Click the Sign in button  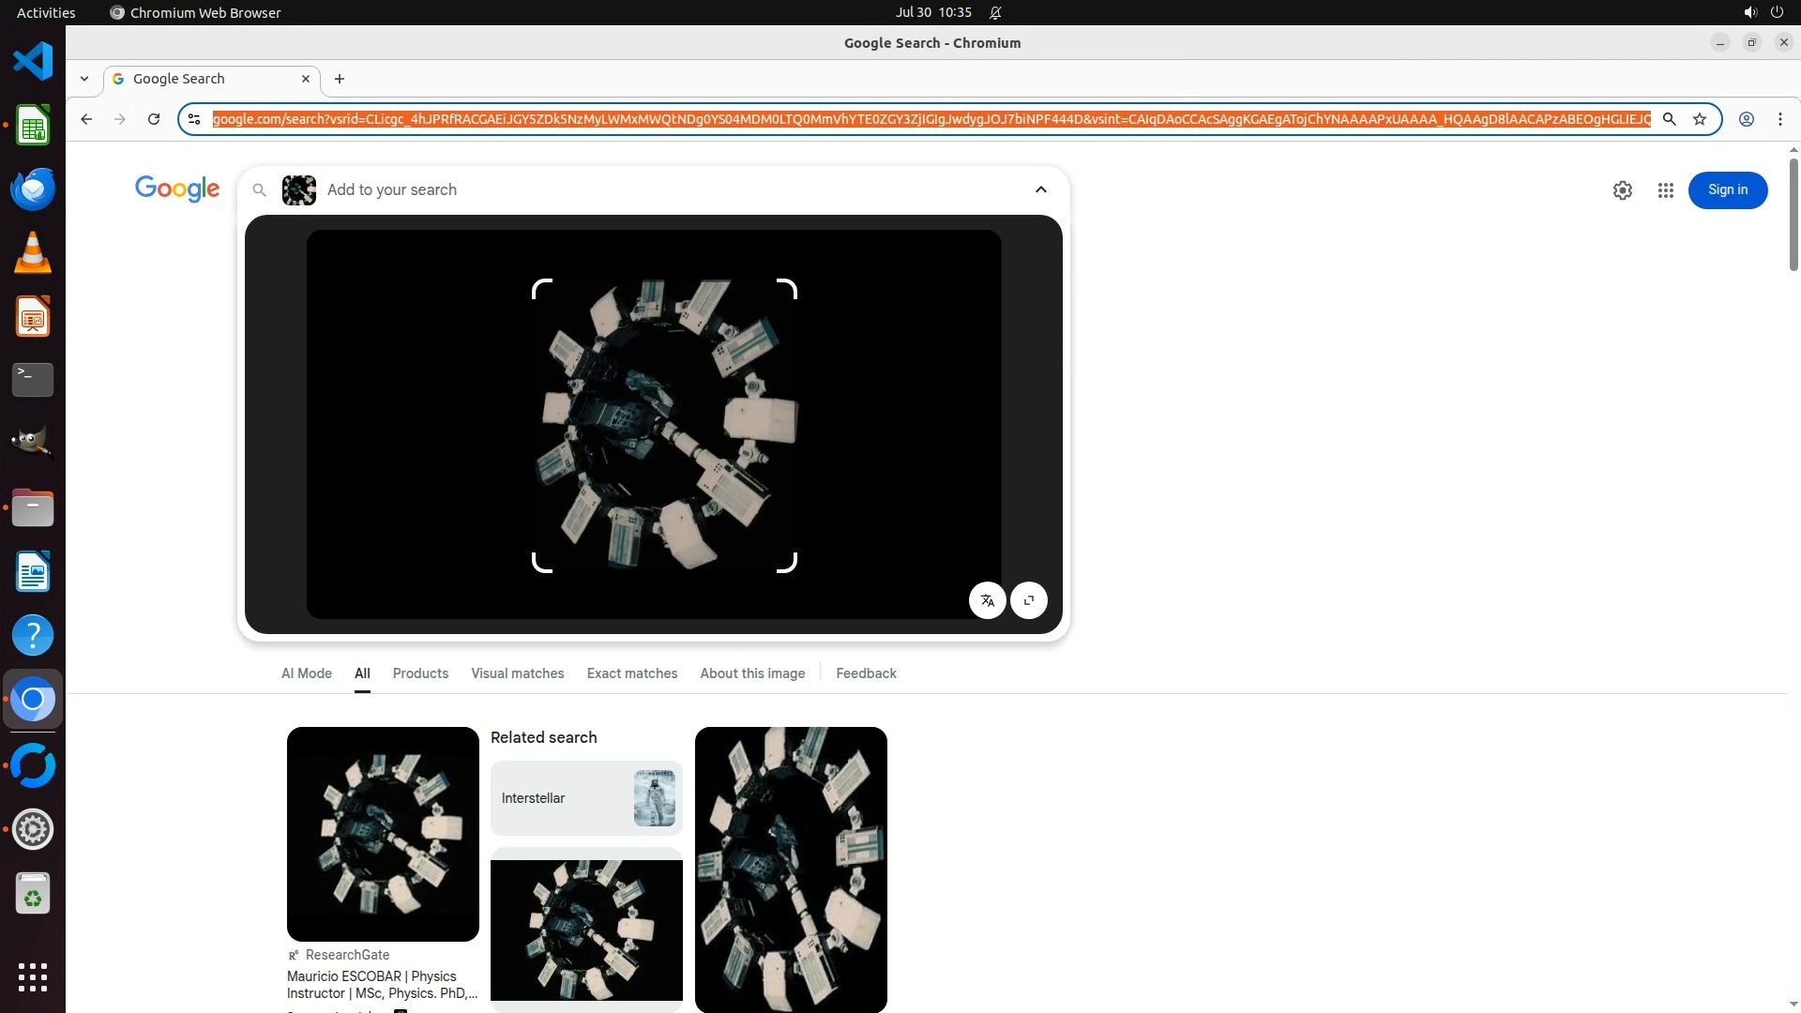(x=1727, y=190)
